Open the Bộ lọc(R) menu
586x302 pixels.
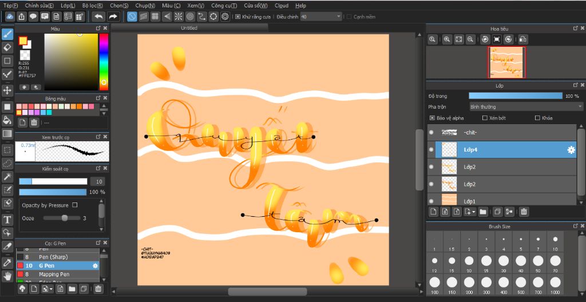[92, 6]
